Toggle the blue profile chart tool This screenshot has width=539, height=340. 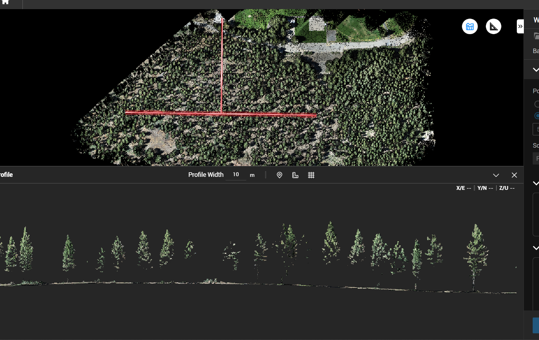pos(470,26)
